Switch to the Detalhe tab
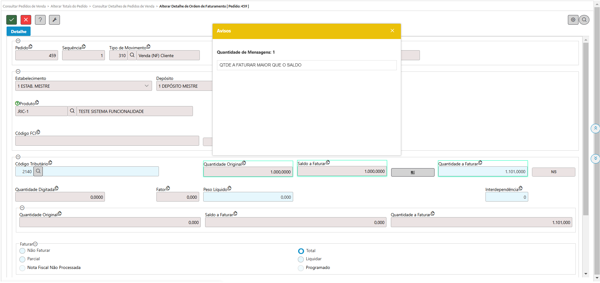 19,32
